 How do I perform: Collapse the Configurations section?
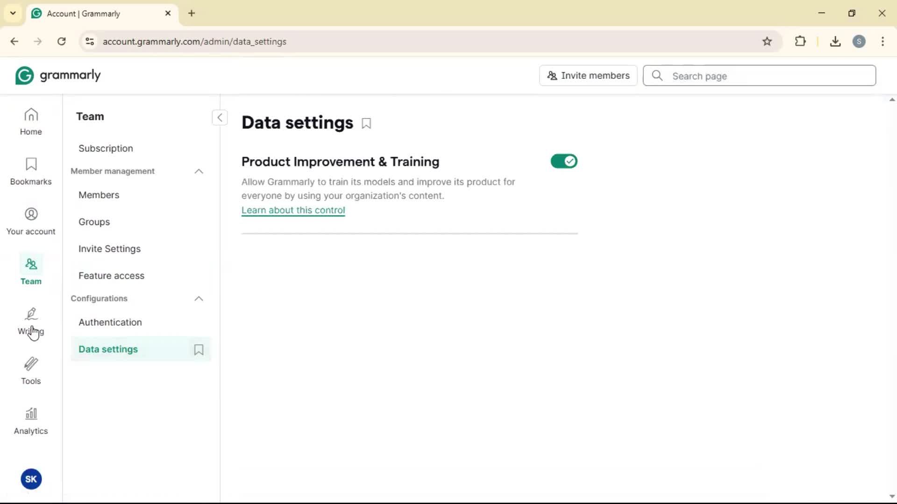(199, 299)
